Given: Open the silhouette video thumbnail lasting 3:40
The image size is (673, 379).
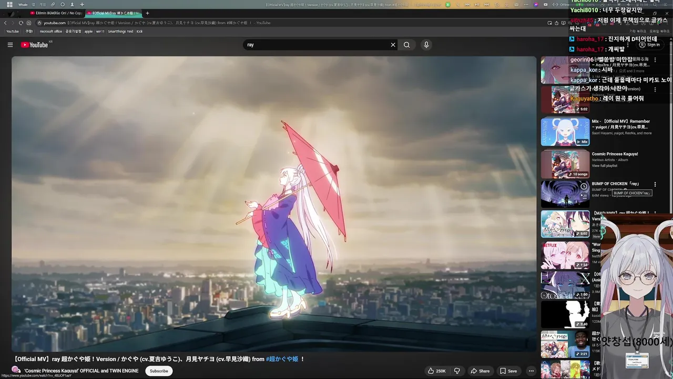Looking at the screenshot, I should (x=565, y=314).
